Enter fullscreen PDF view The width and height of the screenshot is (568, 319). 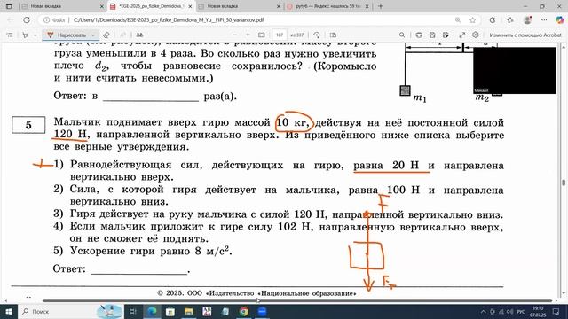(x=461, y=35)
